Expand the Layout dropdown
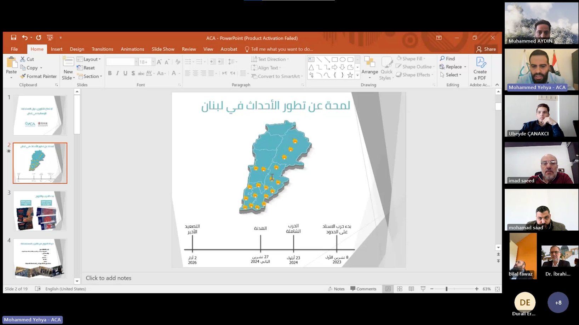 point(89,59)
